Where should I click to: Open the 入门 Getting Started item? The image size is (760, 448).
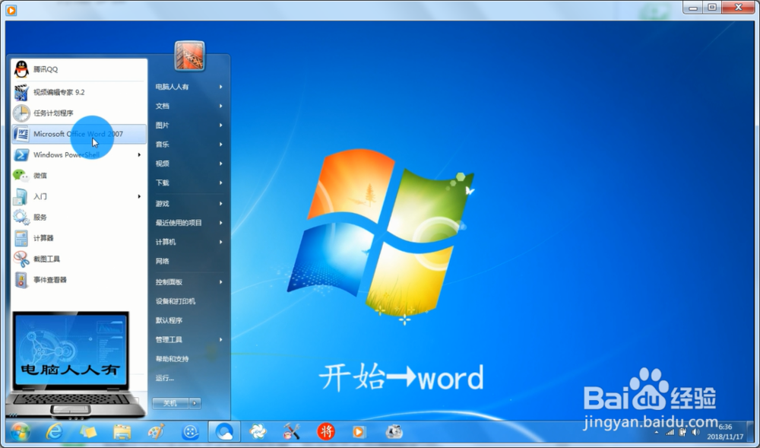(x=78, y=196)
